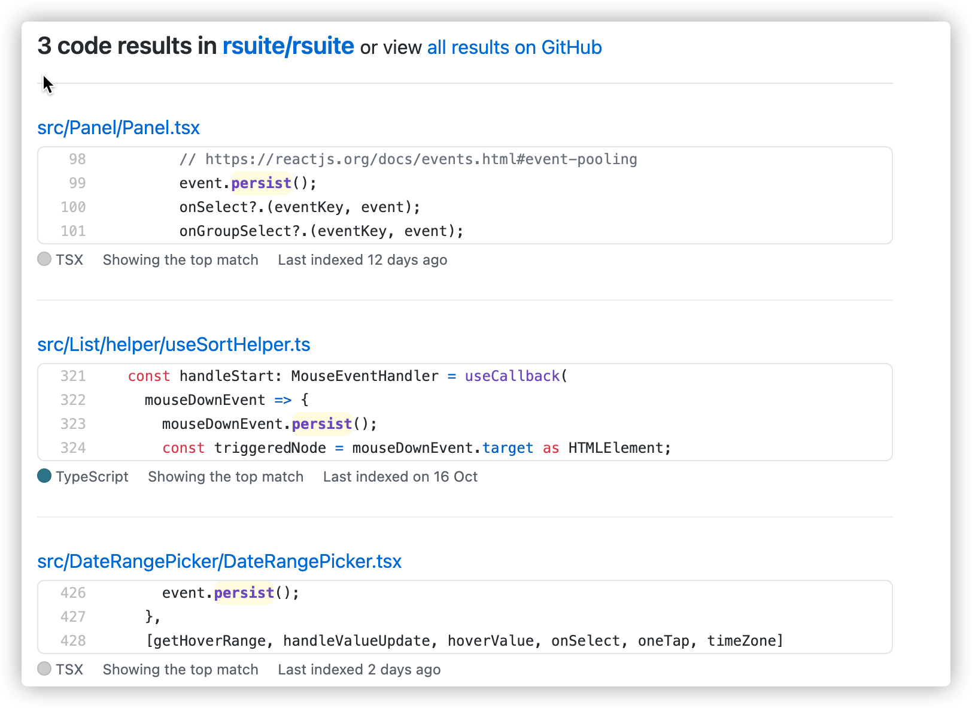Click highlighted persist match in Panel.tsx snippet

coord(261,183)
